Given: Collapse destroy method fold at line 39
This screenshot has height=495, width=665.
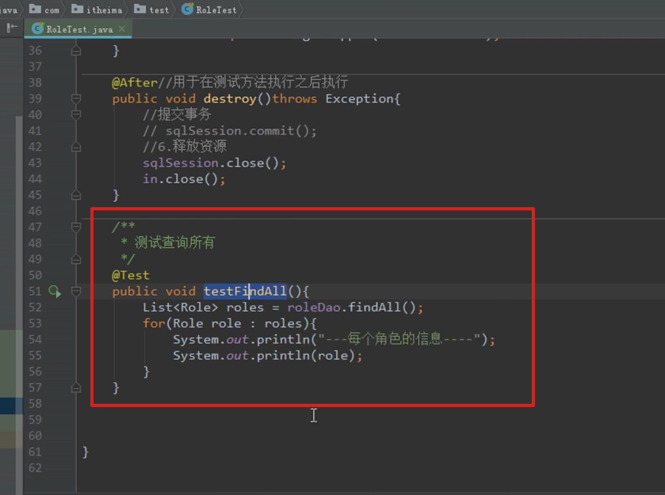Looking at the screenshot, I should coord(76,99).
